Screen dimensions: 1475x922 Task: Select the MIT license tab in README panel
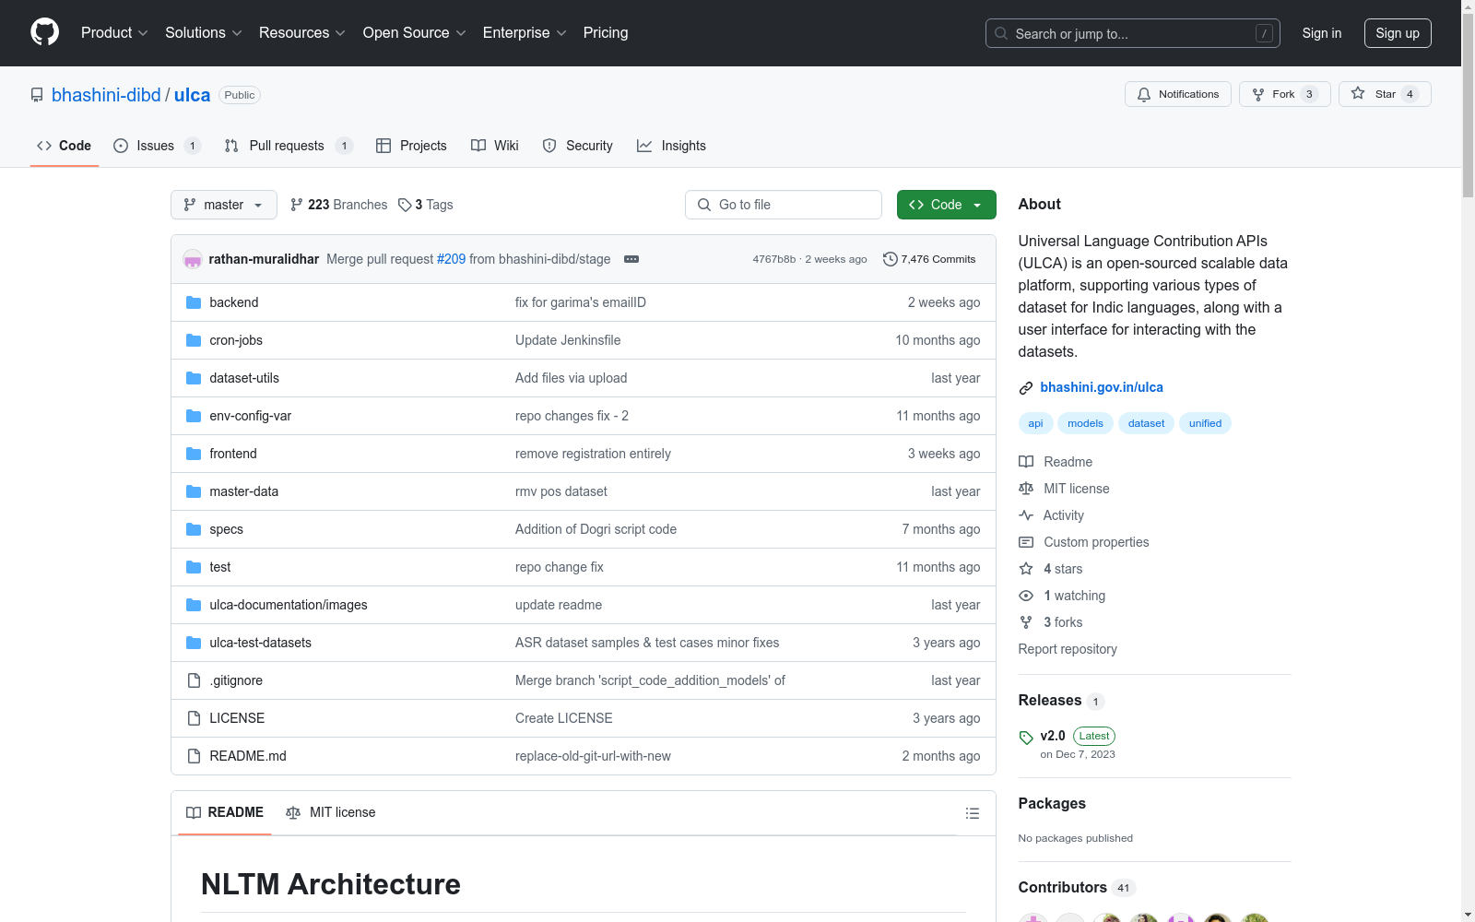(x=331, y=812)
